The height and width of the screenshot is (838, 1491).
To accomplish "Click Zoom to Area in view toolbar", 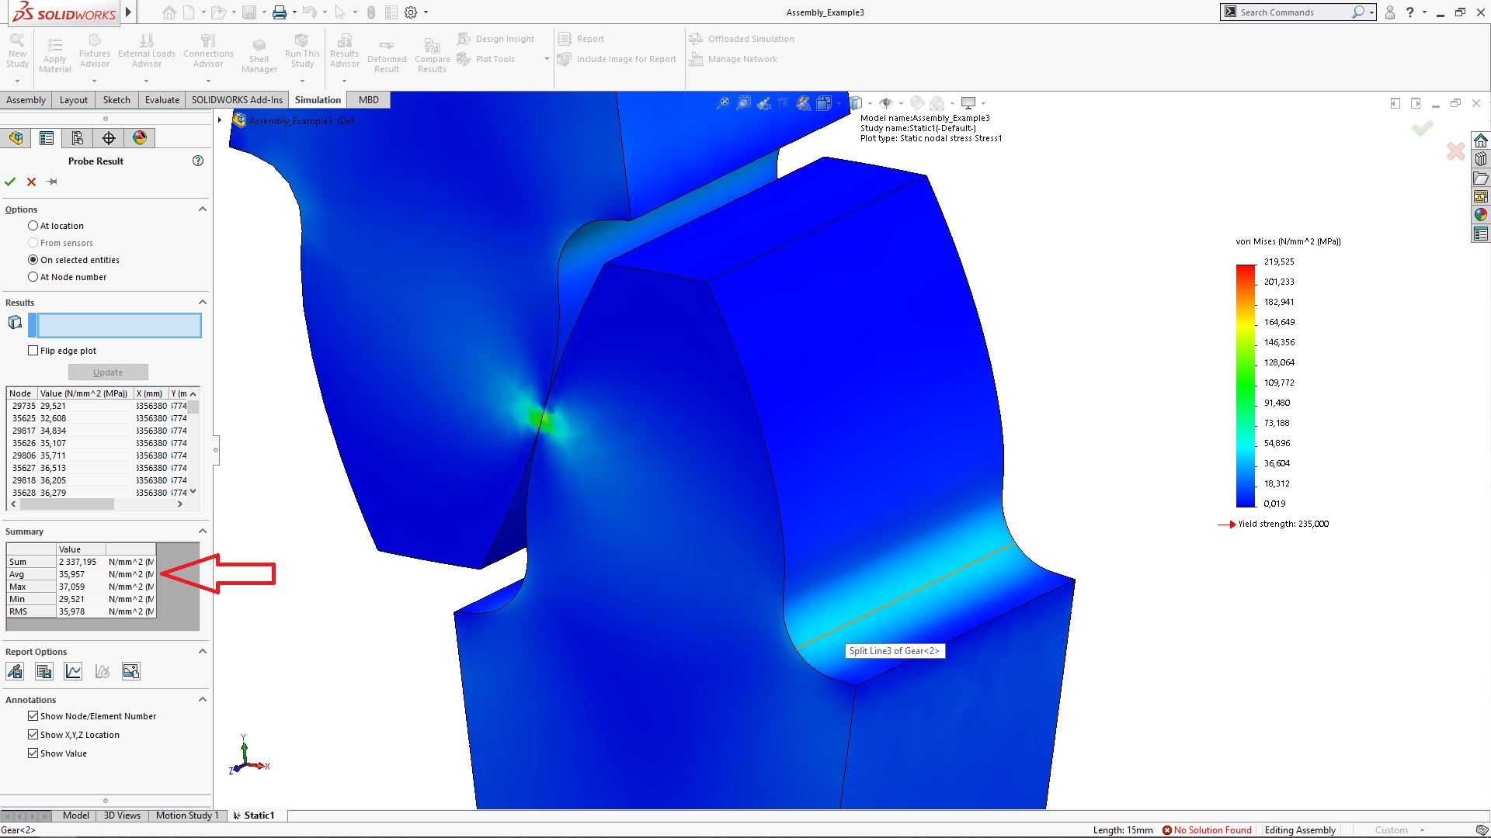I will (743, 103).
